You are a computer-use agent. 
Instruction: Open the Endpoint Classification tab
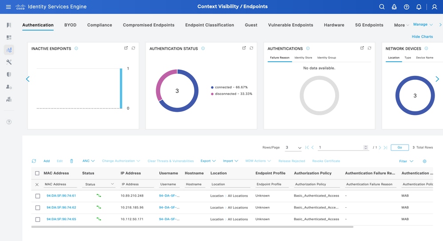pyautogui.click(x=210, y=25)
